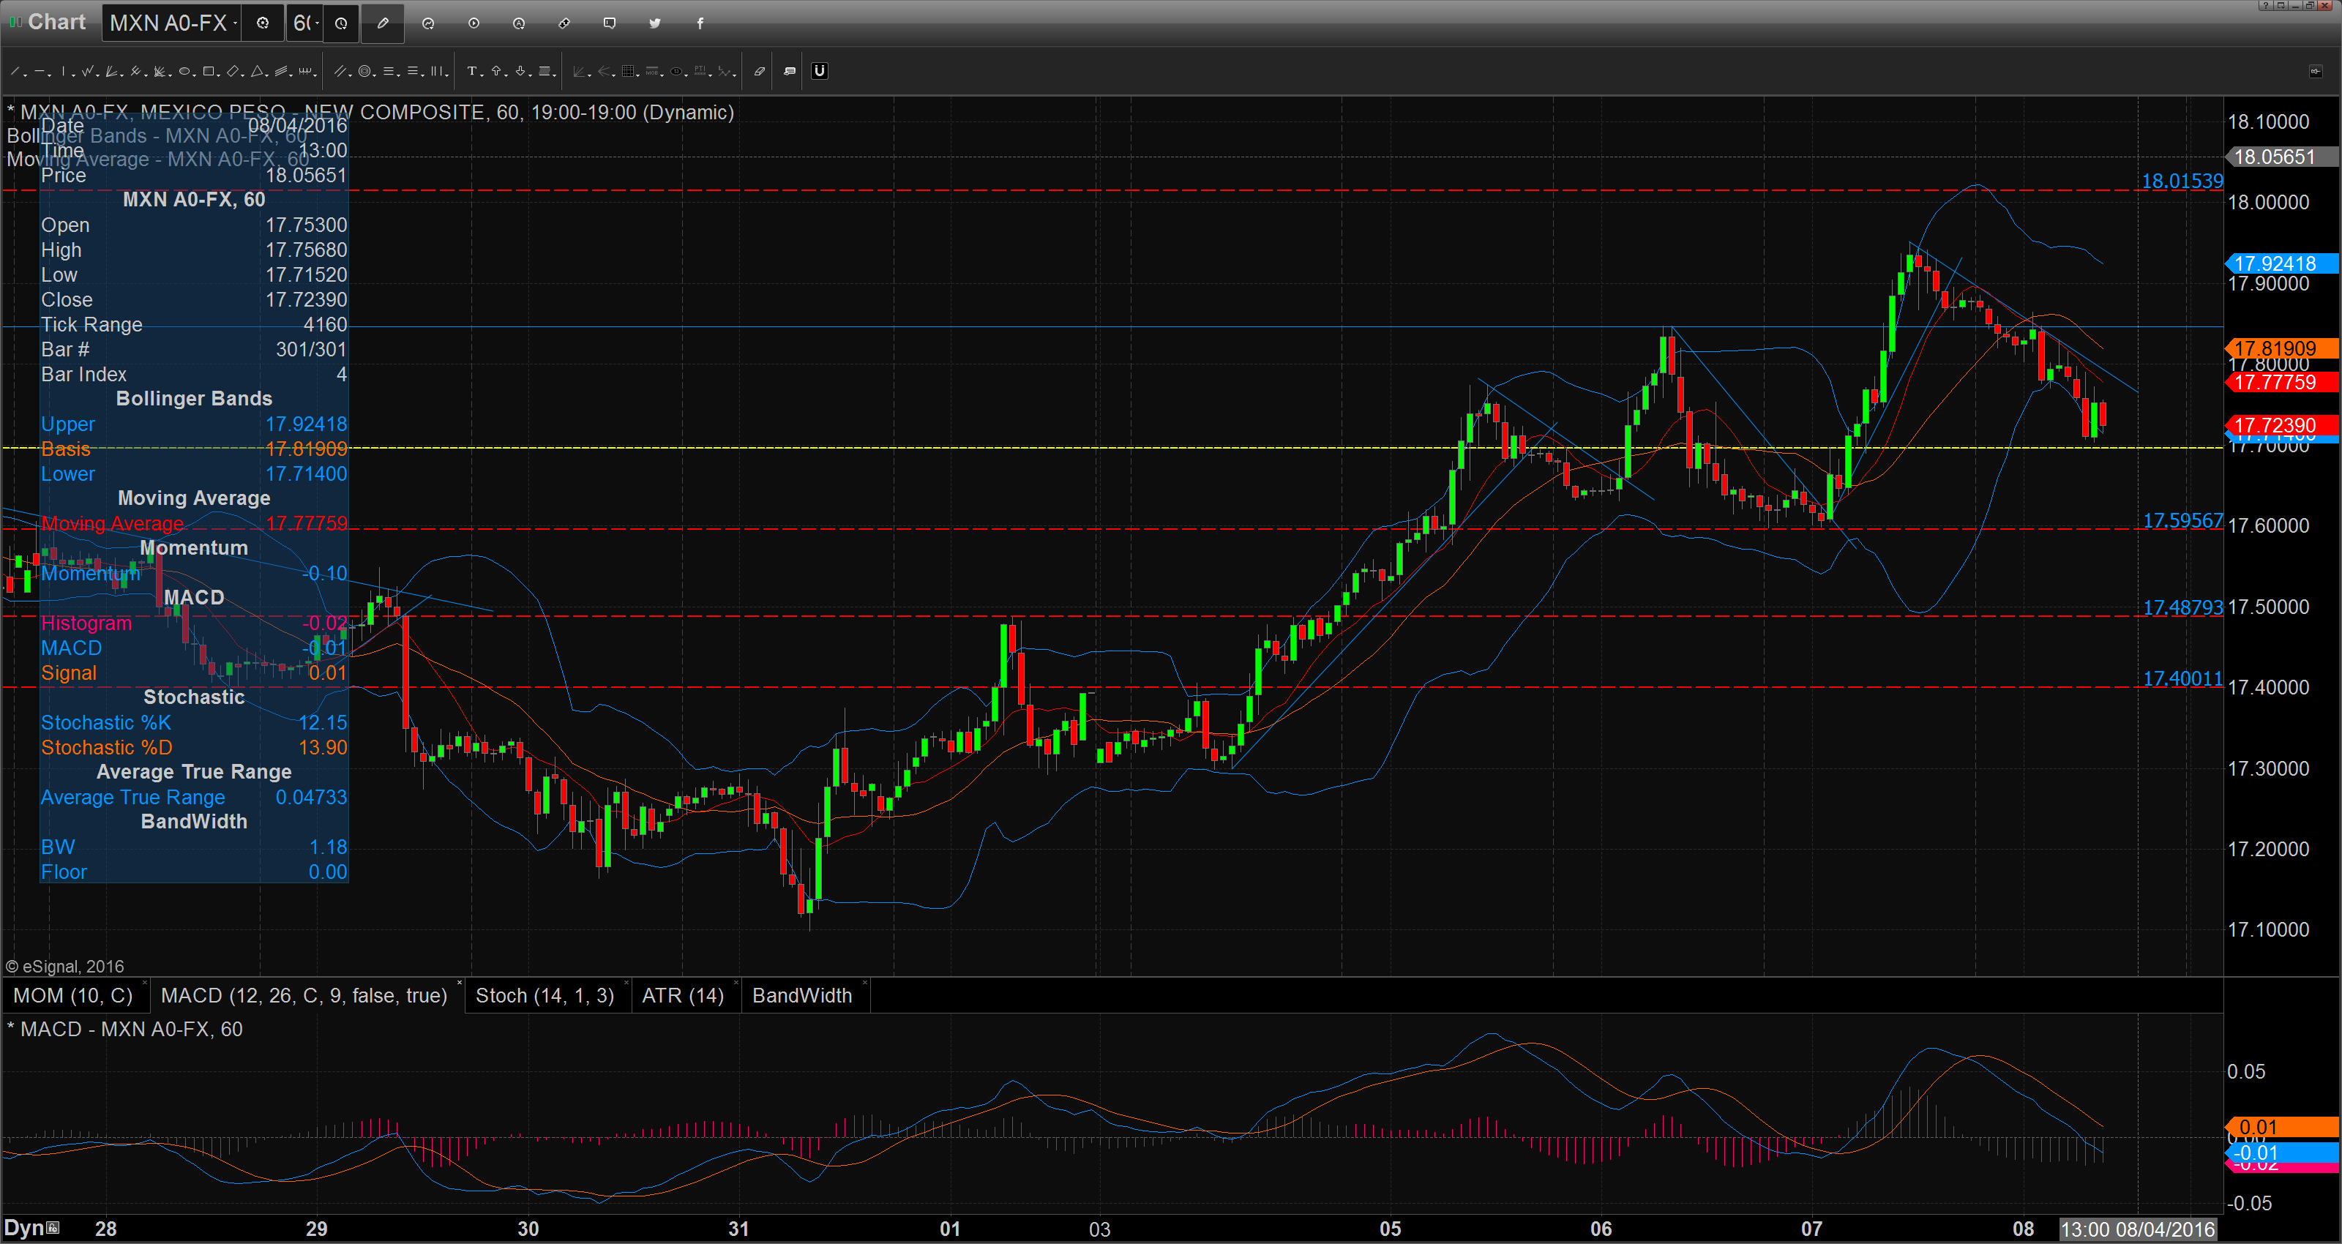Click the help question mark button
2342x1244 pixels.
[x=2267, y=5]
